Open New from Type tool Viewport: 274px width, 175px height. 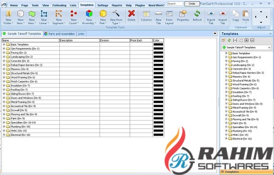(116, 17)
